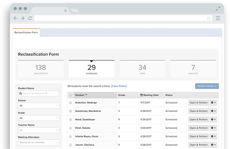
Task: Reload the page with refresh icon
Action: 30,18
